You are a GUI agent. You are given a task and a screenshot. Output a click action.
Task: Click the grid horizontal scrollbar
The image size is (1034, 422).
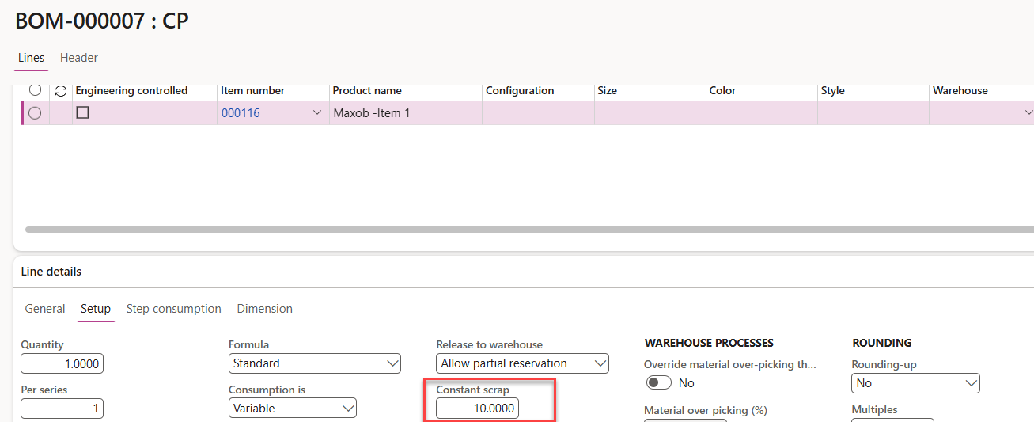click(x=528, y=230)
